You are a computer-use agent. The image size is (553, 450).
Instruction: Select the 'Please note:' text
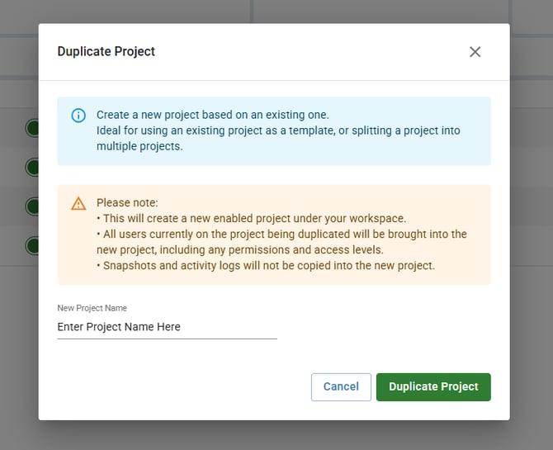click(x=127, y=202)
